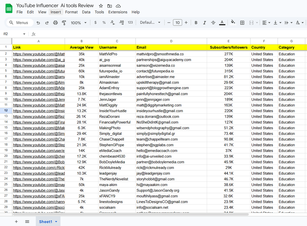The height and width of the screenshot is (226, 307).
Task: Star this spreadsheet document
Action: point(101,6)
